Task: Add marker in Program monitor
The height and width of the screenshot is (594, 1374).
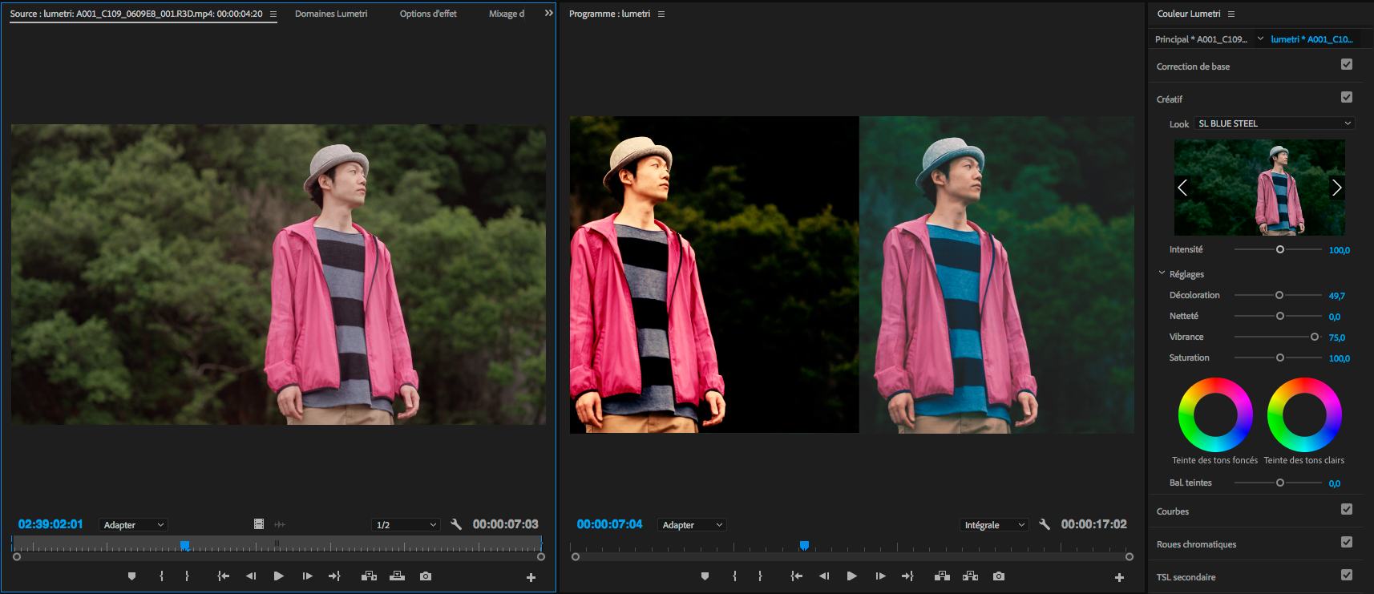Action: pyautogui.click(x=705, y=576)
